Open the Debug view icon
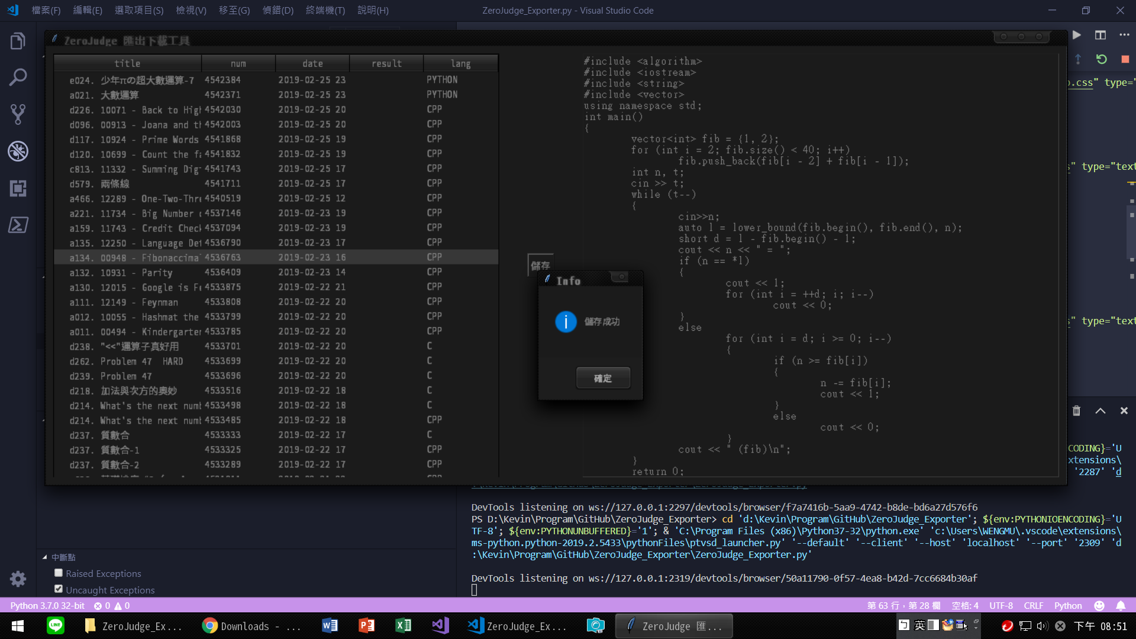The width and height of the screenshot is (1136, 639). (18, 151)
